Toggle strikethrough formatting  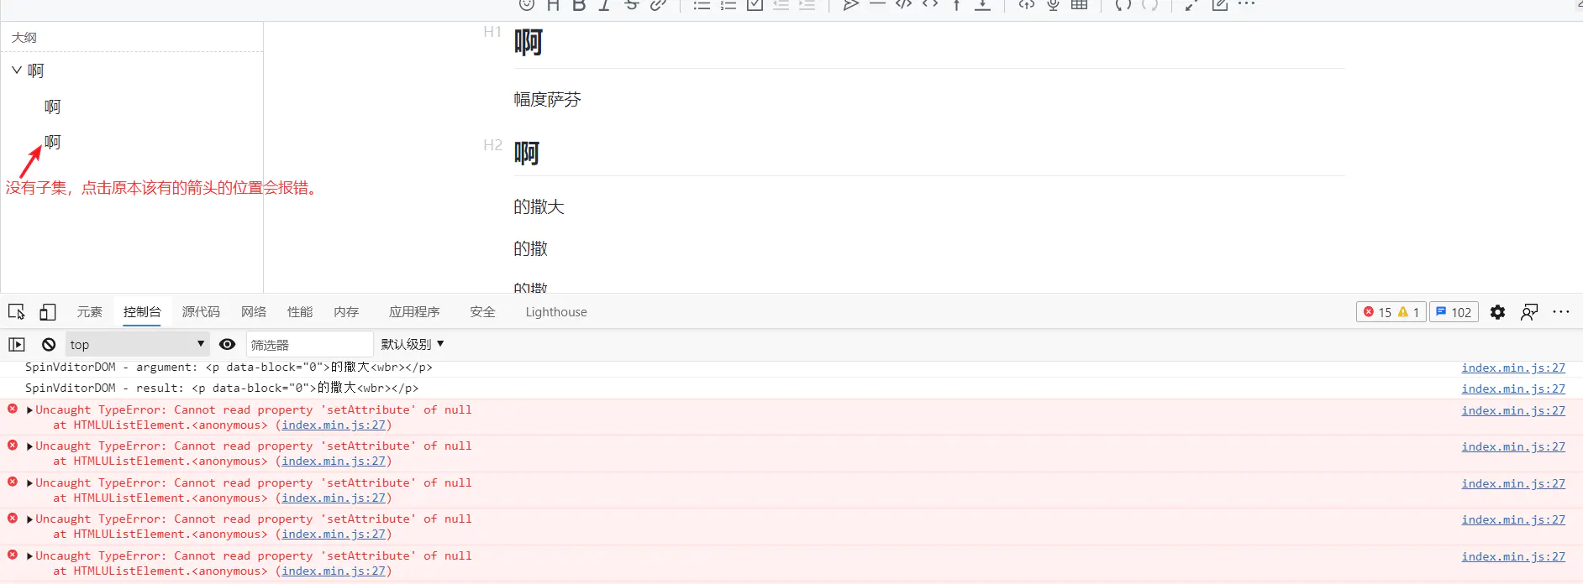(x=632, y=4)
